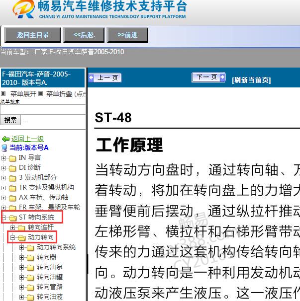Click the 当前:版本号A icon
This screenshot has height=301, width=300.
click(x=4, y=148)
